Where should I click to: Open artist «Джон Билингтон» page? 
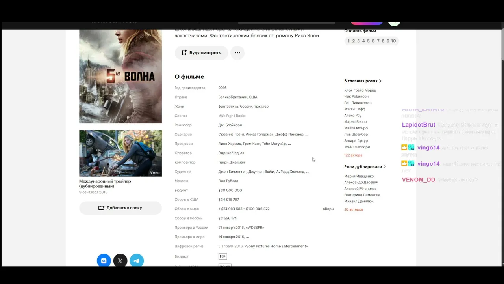coord(233,172)
